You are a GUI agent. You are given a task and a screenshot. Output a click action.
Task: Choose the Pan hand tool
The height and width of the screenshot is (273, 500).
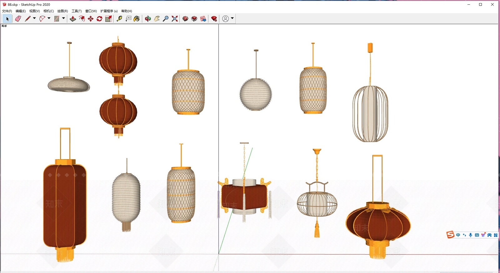click(x=157, y=19)
